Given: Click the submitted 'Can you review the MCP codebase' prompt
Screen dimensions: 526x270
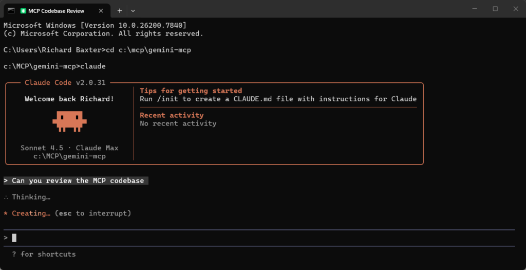Looking at the screenshot, I should click(x=78, y=181).
